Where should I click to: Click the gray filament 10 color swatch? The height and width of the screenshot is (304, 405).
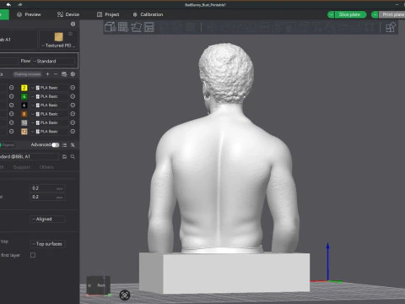(x=24, y=122)
